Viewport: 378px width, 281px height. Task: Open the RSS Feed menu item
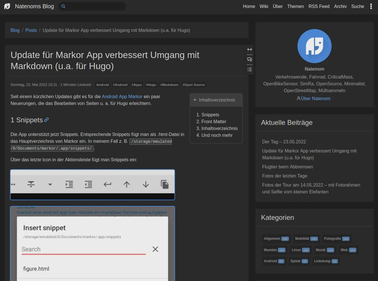[319, 6]
